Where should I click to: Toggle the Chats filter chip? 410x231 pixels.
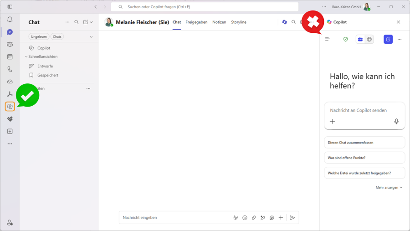[57, 36]
